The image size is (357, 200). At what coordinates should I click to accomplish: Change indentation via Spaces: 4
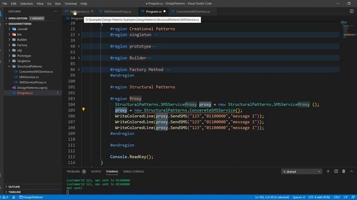pos(298,197)
